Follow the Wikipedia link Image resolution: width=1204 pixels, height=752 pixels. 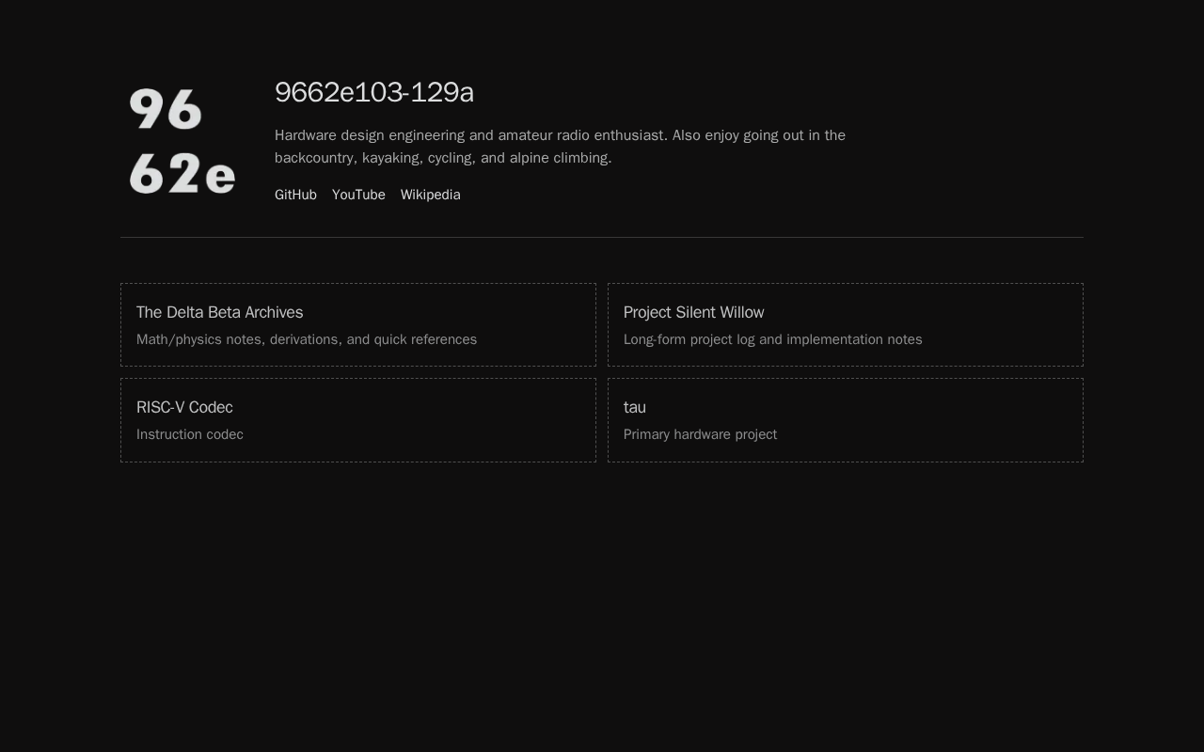430,195
